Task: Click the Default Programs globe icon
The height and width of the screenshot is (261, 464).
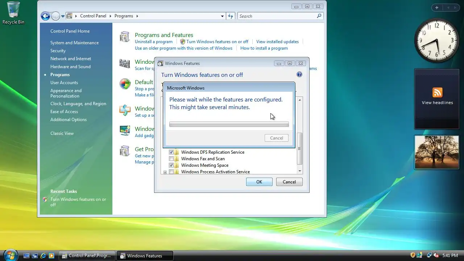Action: pos(125,84)
